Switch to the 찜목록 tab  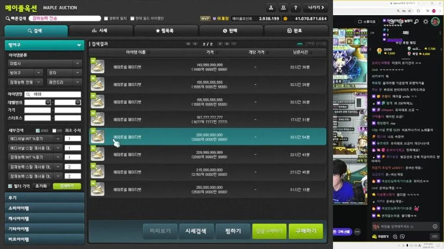166,31
